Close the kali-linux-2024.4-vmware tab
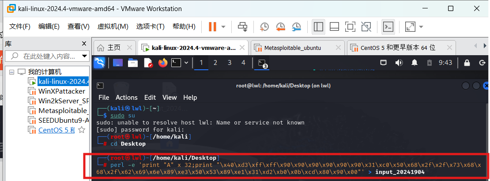The width and height of the screenshot is (490, 181). coord(242,48)
